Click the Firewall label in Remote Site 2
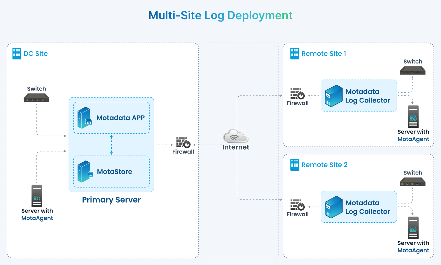Viewport: 441px width, 265px height. point(298,214)
